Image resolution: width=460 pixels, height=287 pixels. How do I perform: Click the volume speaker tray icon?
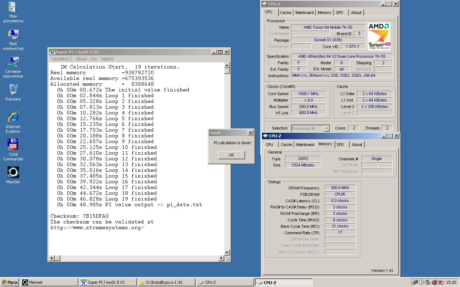[x=422, y=282]
